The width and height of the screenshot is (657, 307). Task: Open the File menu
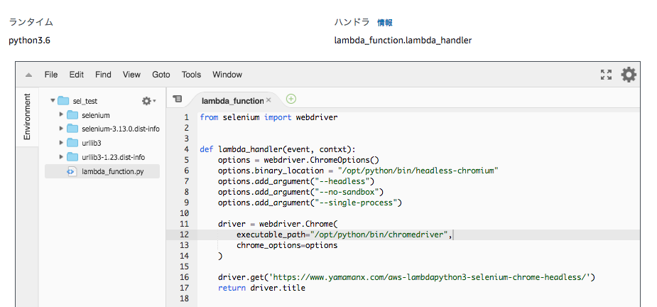pos(50,75)
